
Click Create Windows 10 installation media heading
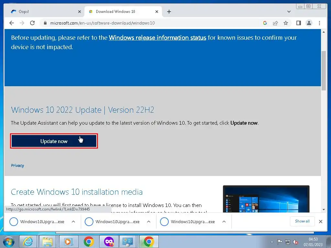pos(77,192)
